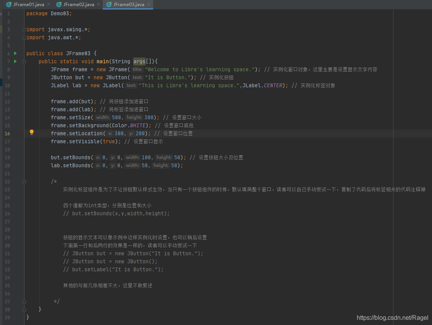
Task: Open the blog.csdn.net/Ragel link
Action: [393, 317]
